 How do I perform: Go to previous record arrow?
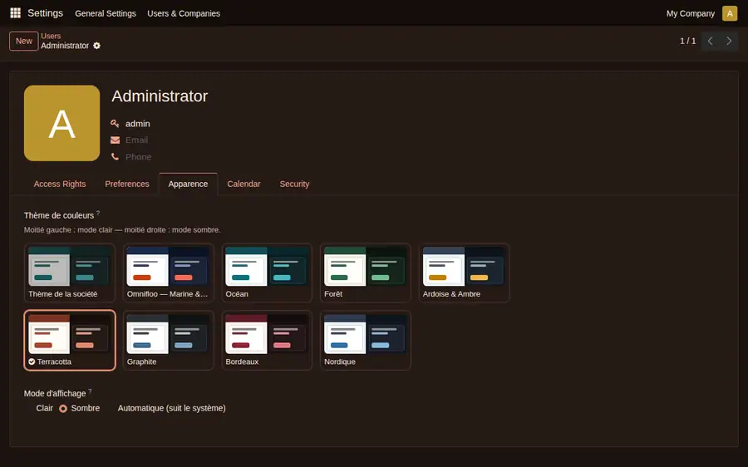click(711, 41)
